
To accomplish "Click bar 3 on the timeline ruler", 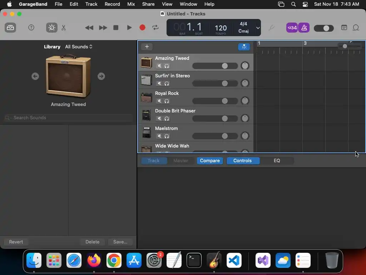I will (x=305, y=43).
